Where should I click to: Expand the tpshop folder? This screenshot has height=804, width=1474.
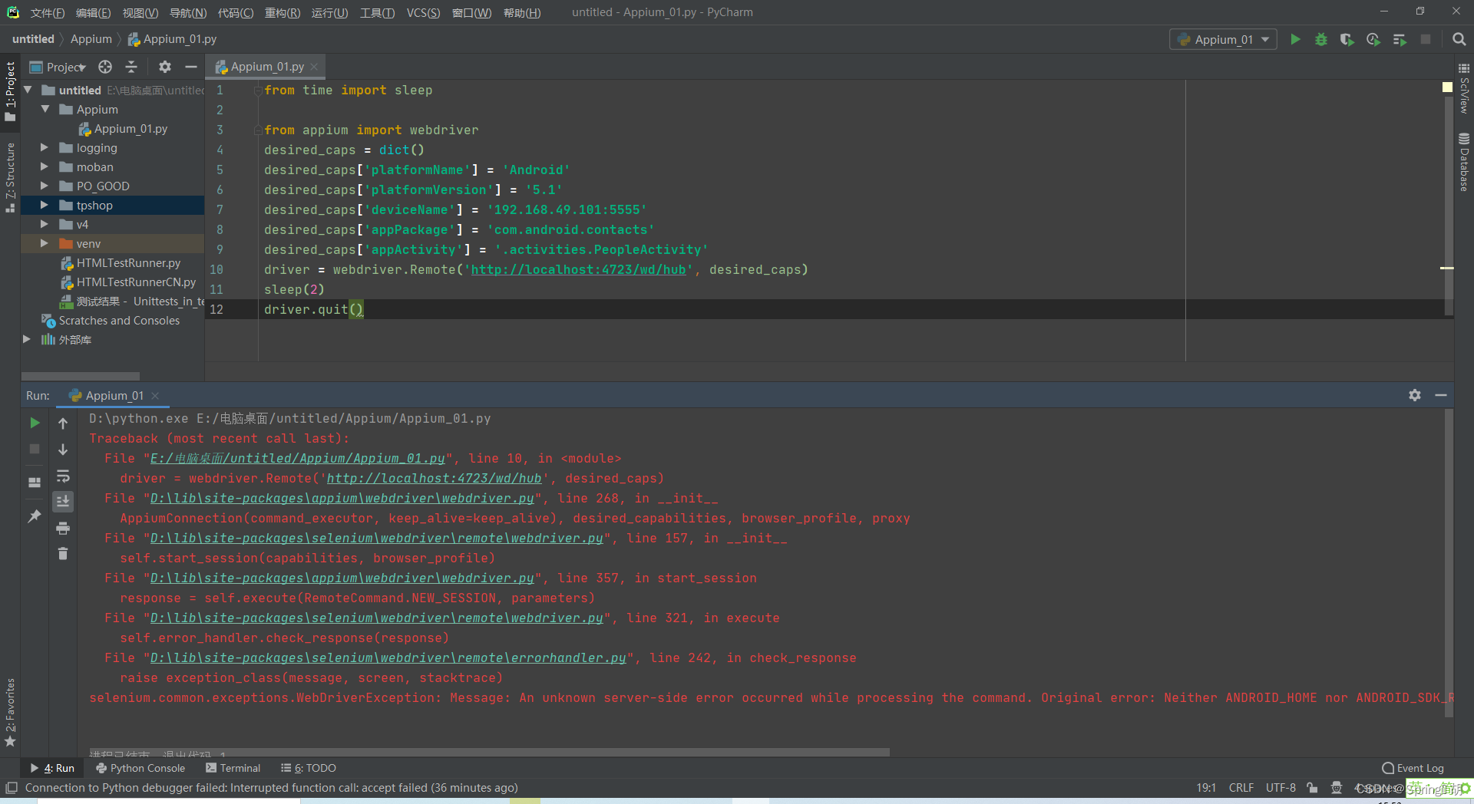45,205
